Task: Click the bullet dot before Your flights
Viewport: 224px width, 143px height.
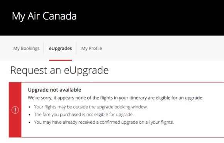Action: [x=29, y=107]
